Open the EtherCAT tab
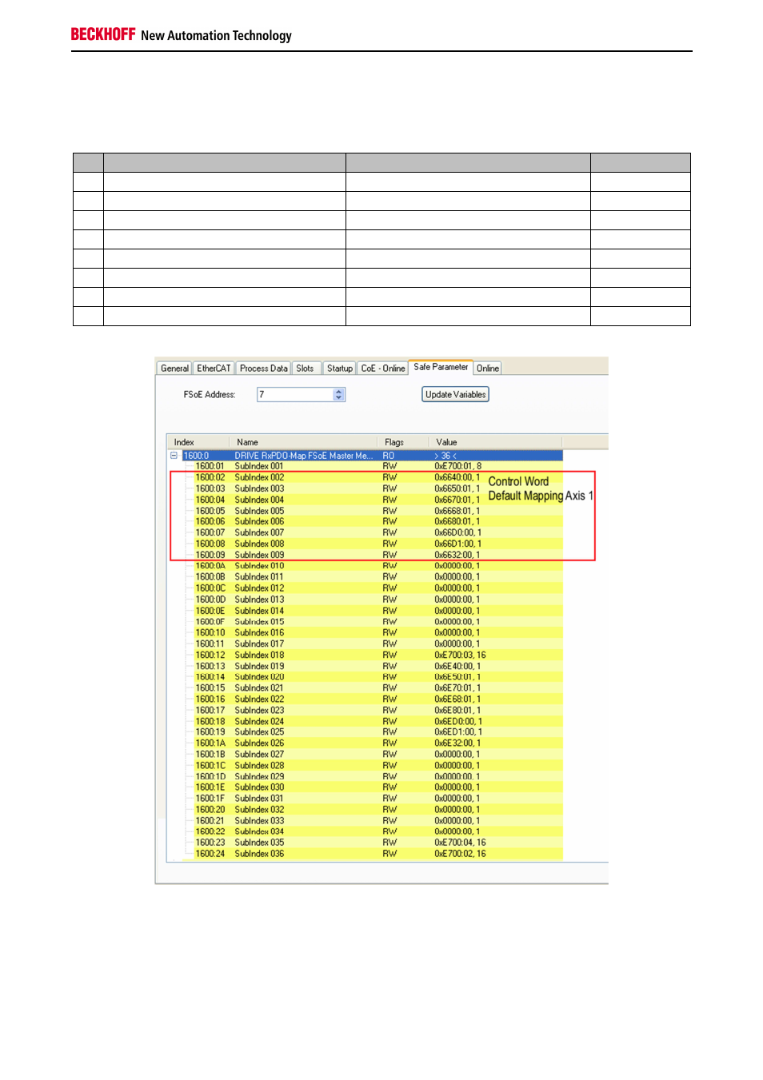This screenshot has height=1080, width=763. pyautogui.click(x=214, y=369)
